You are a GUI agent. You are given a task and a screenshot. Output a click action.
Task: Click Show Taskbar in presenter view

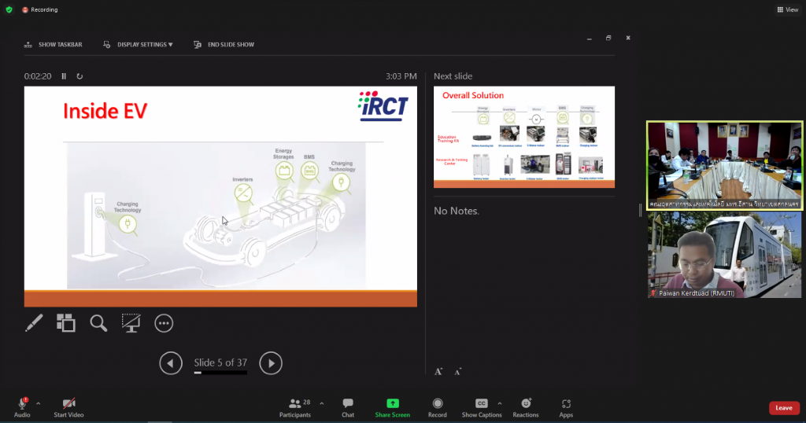[54, 45]
